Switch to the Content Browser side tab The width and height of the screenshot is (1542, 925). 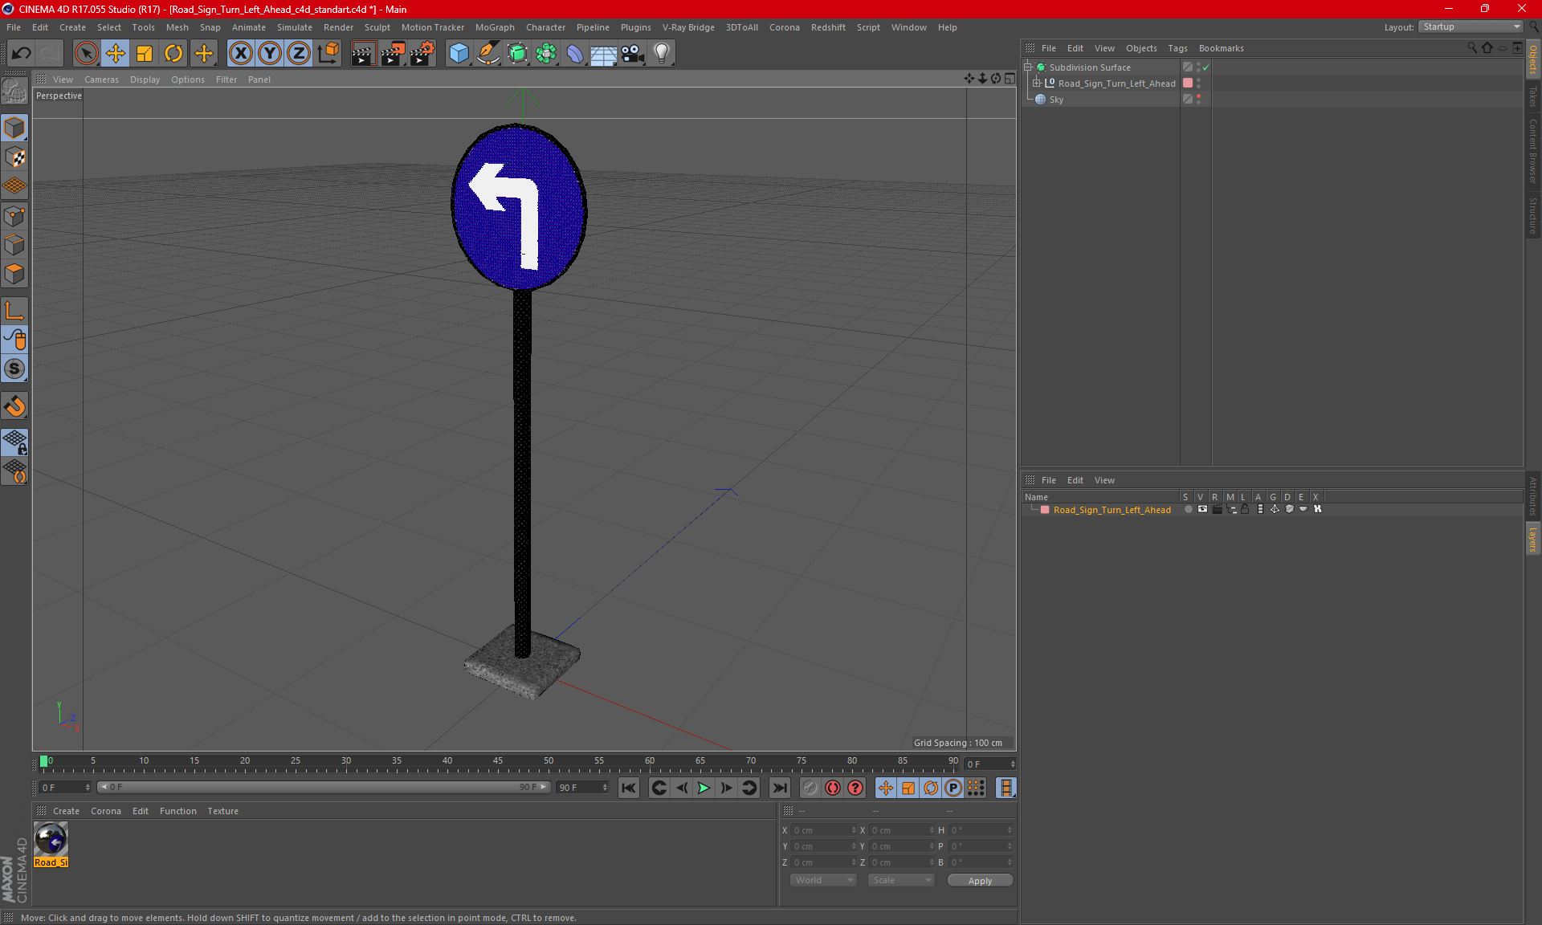[x=1532, y=151]
